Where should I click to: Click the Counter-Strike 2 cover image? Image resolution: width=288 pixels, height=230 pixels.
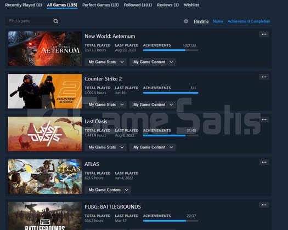point(45,91)
